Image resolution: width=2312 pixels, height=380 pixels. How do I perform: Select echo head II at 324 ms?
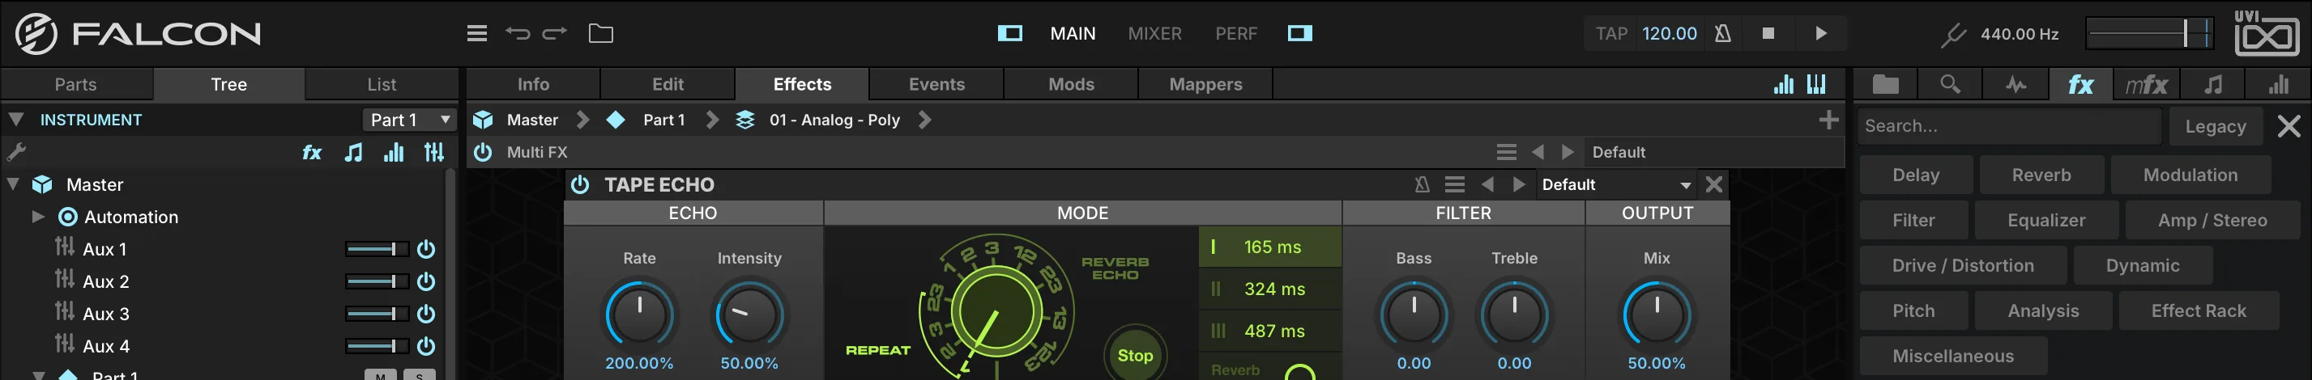[1270, 289]
